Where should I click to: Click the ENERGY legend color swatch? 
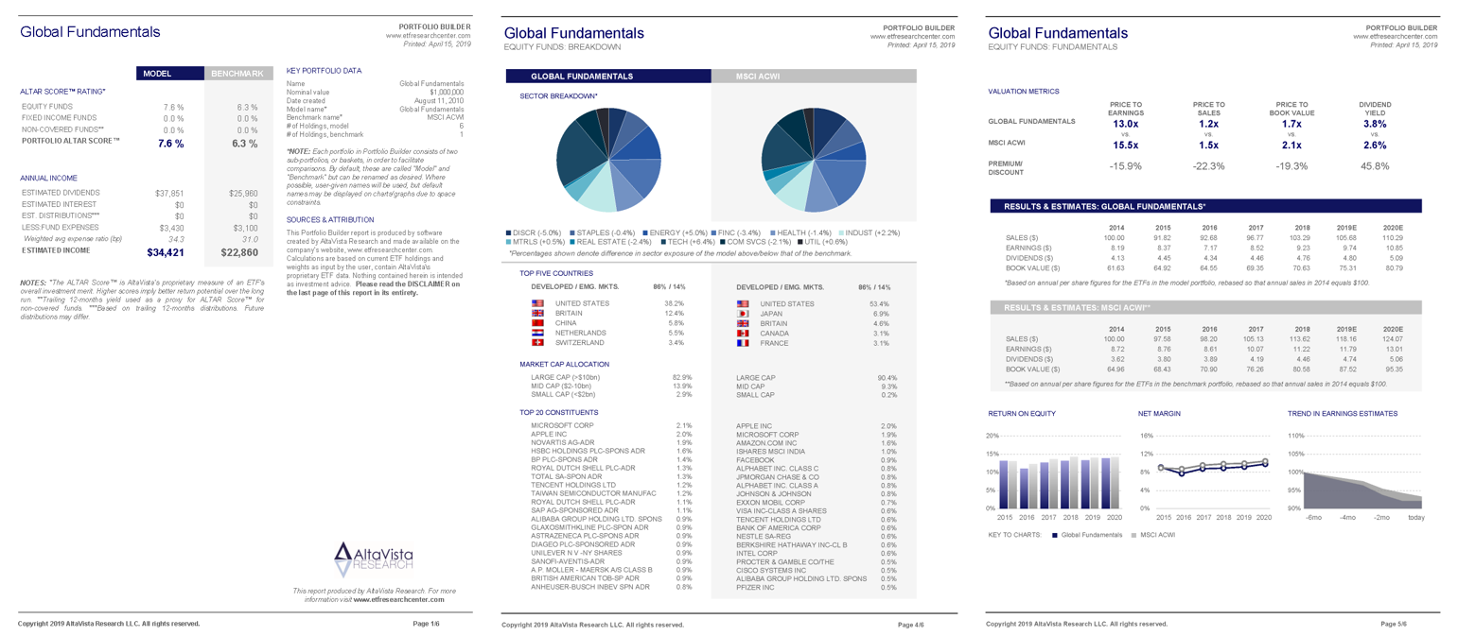tap(643, 232)
